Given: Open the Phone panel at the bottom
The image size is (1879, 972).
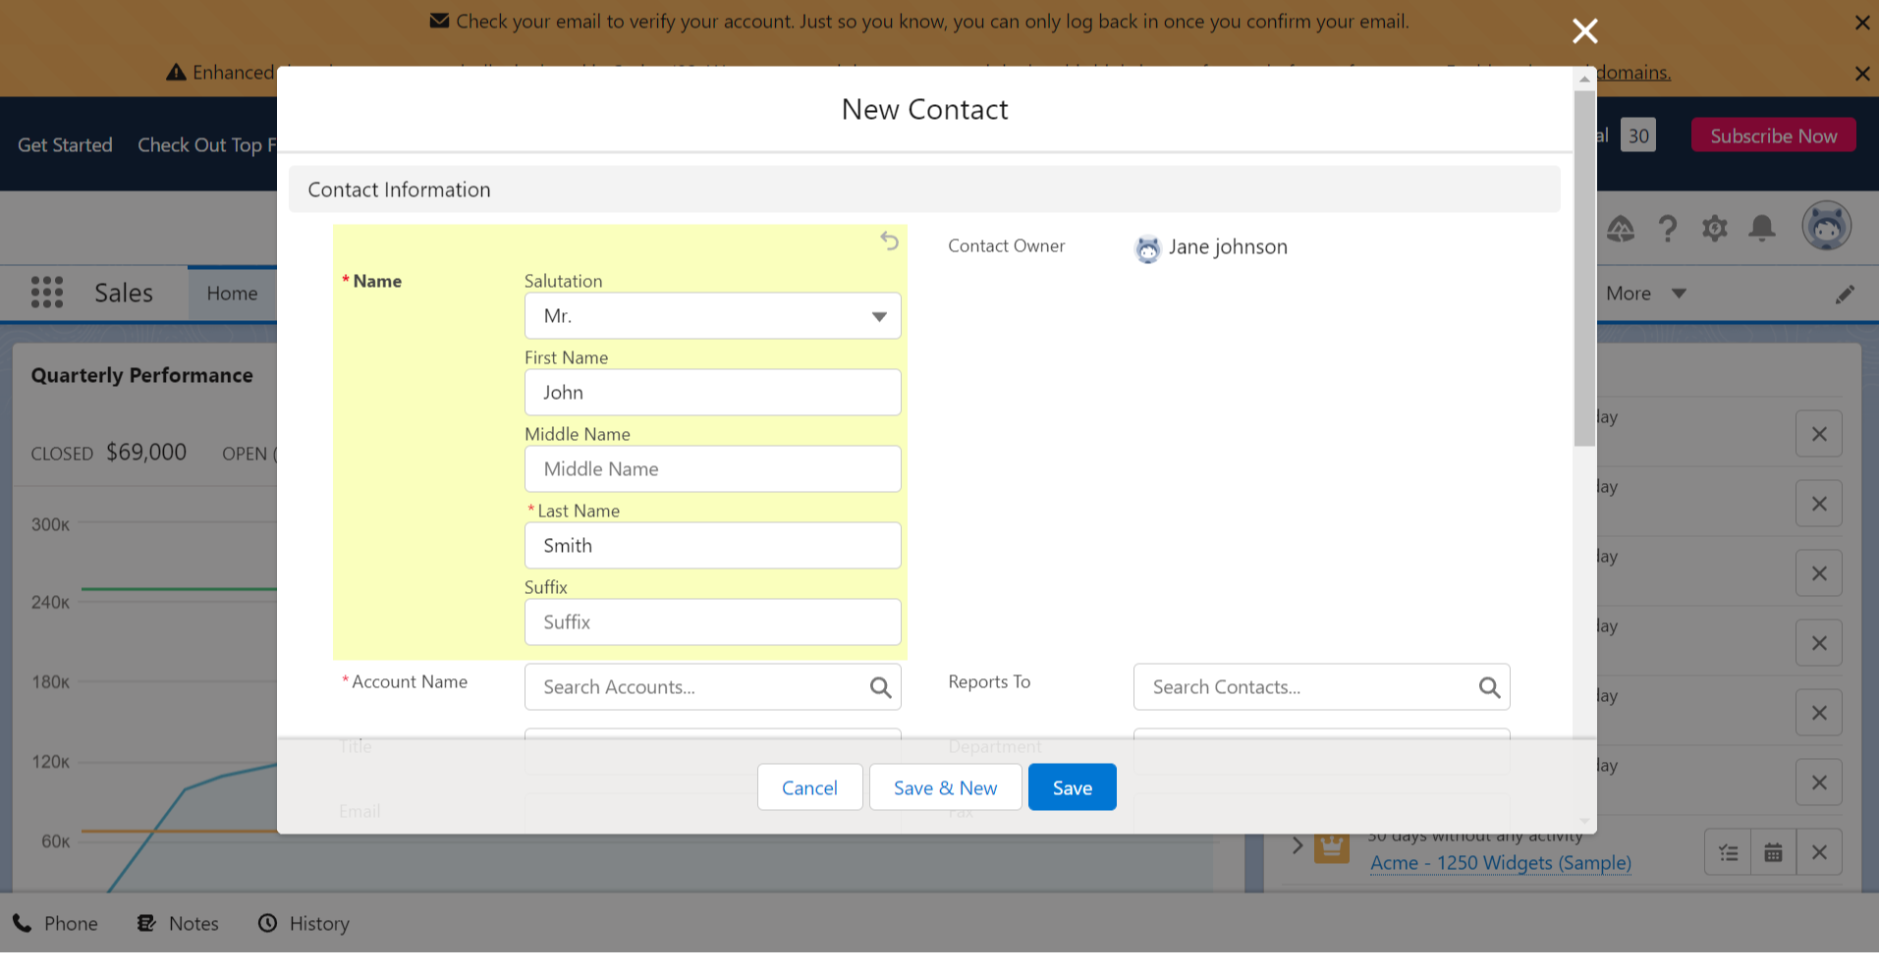Looking at the screenshot, I should point(56,923).
